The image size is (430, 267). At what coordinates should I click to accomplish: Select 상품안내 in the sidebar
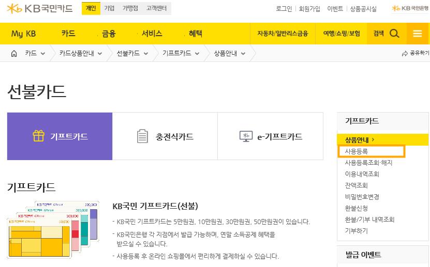click(x=383, y=140)
